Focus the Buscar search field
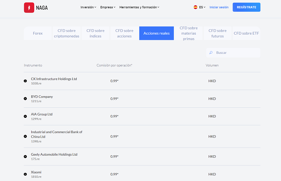 233,53
